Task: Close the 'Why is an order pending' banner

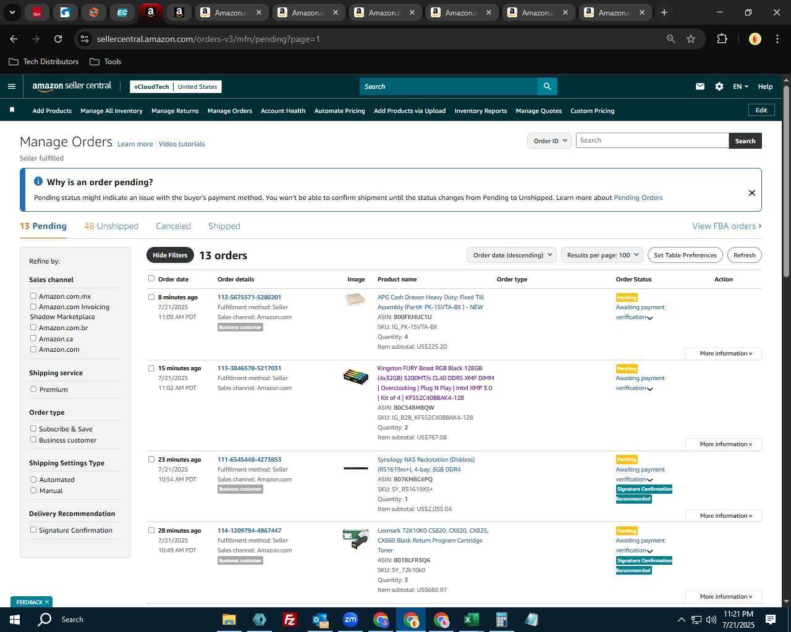Action: coord(752,193)
